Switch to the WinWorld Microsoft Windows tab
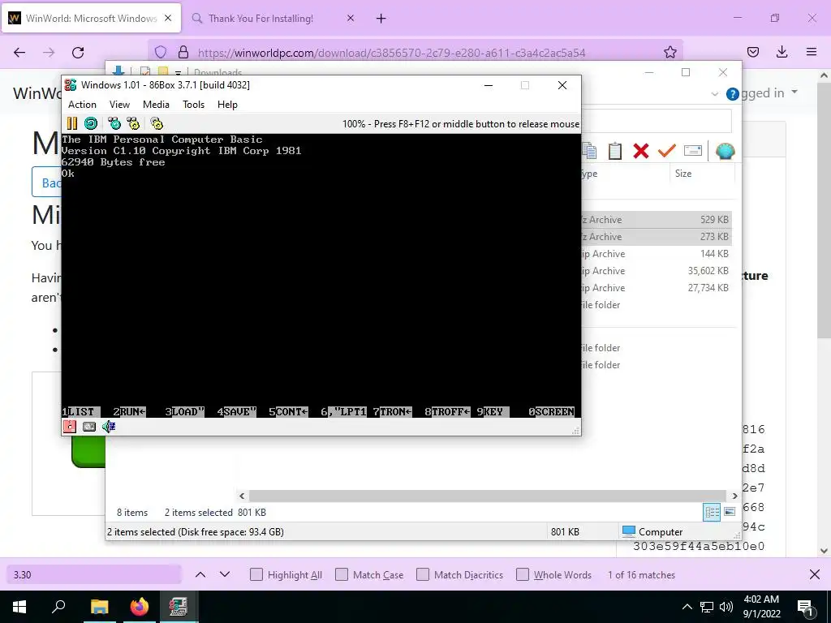 [x=91, y=18]
